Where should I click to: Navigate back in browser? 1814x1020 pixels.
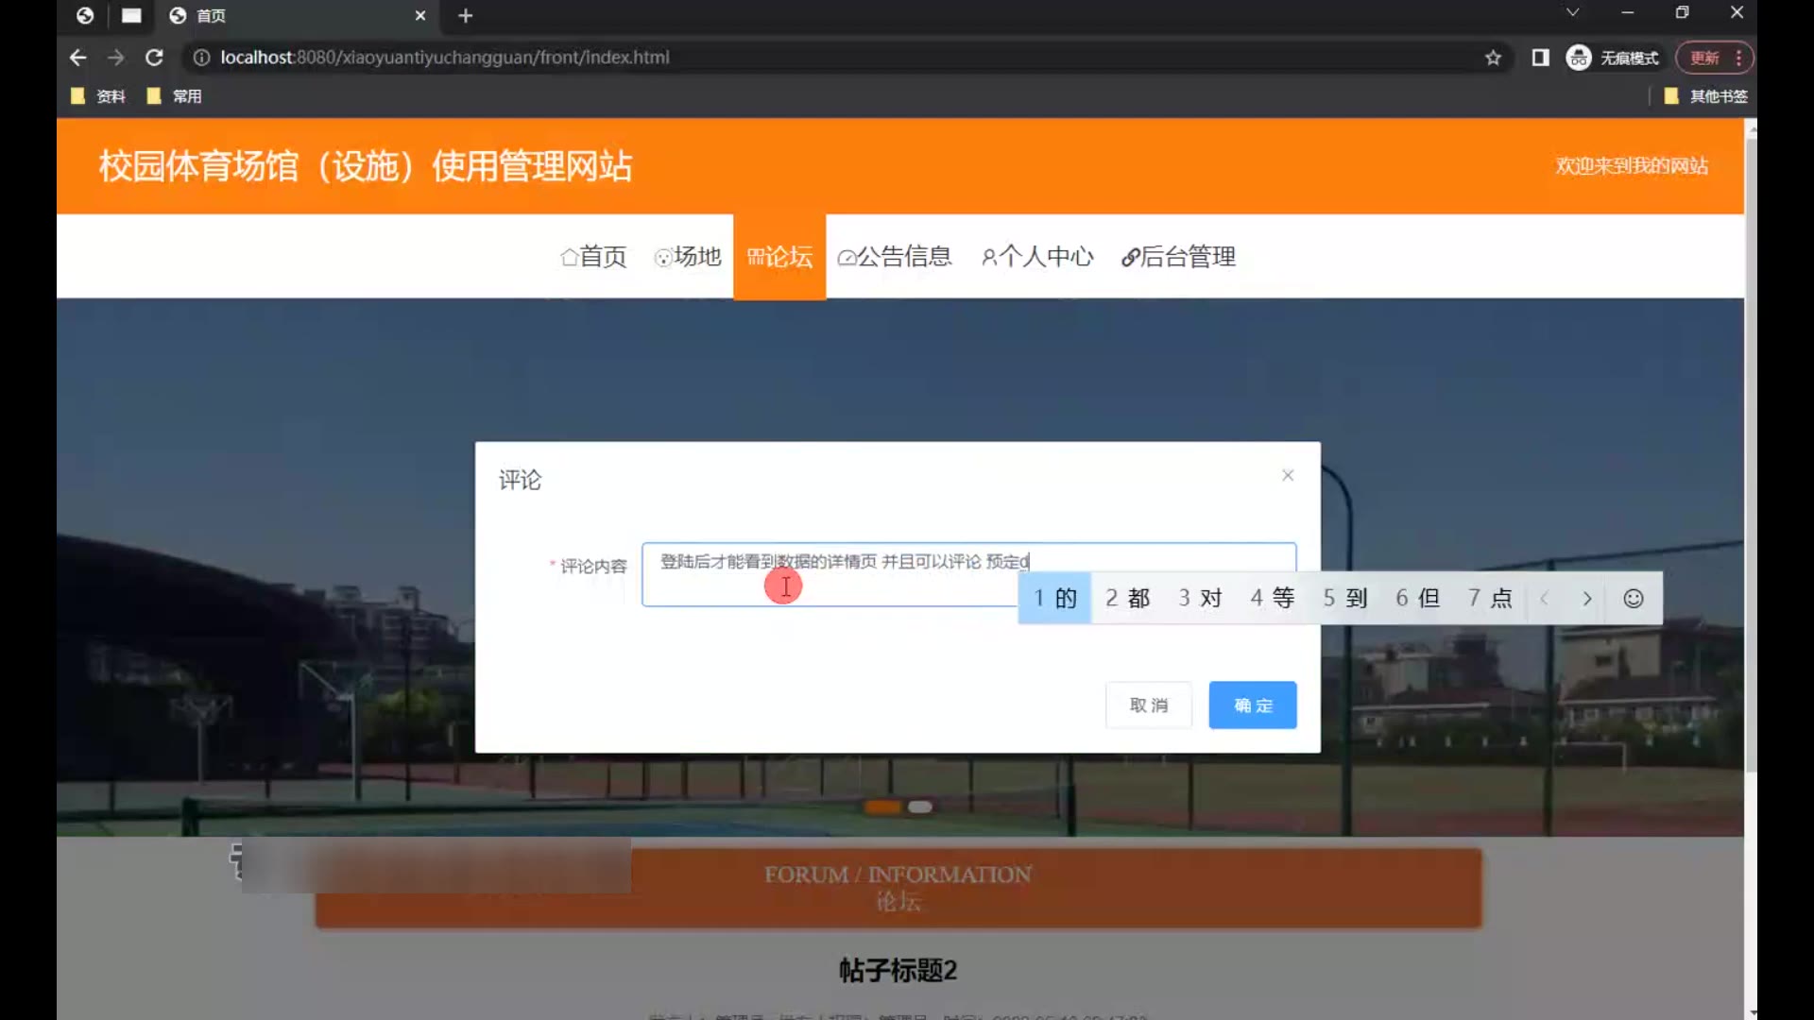coord(77,58)
